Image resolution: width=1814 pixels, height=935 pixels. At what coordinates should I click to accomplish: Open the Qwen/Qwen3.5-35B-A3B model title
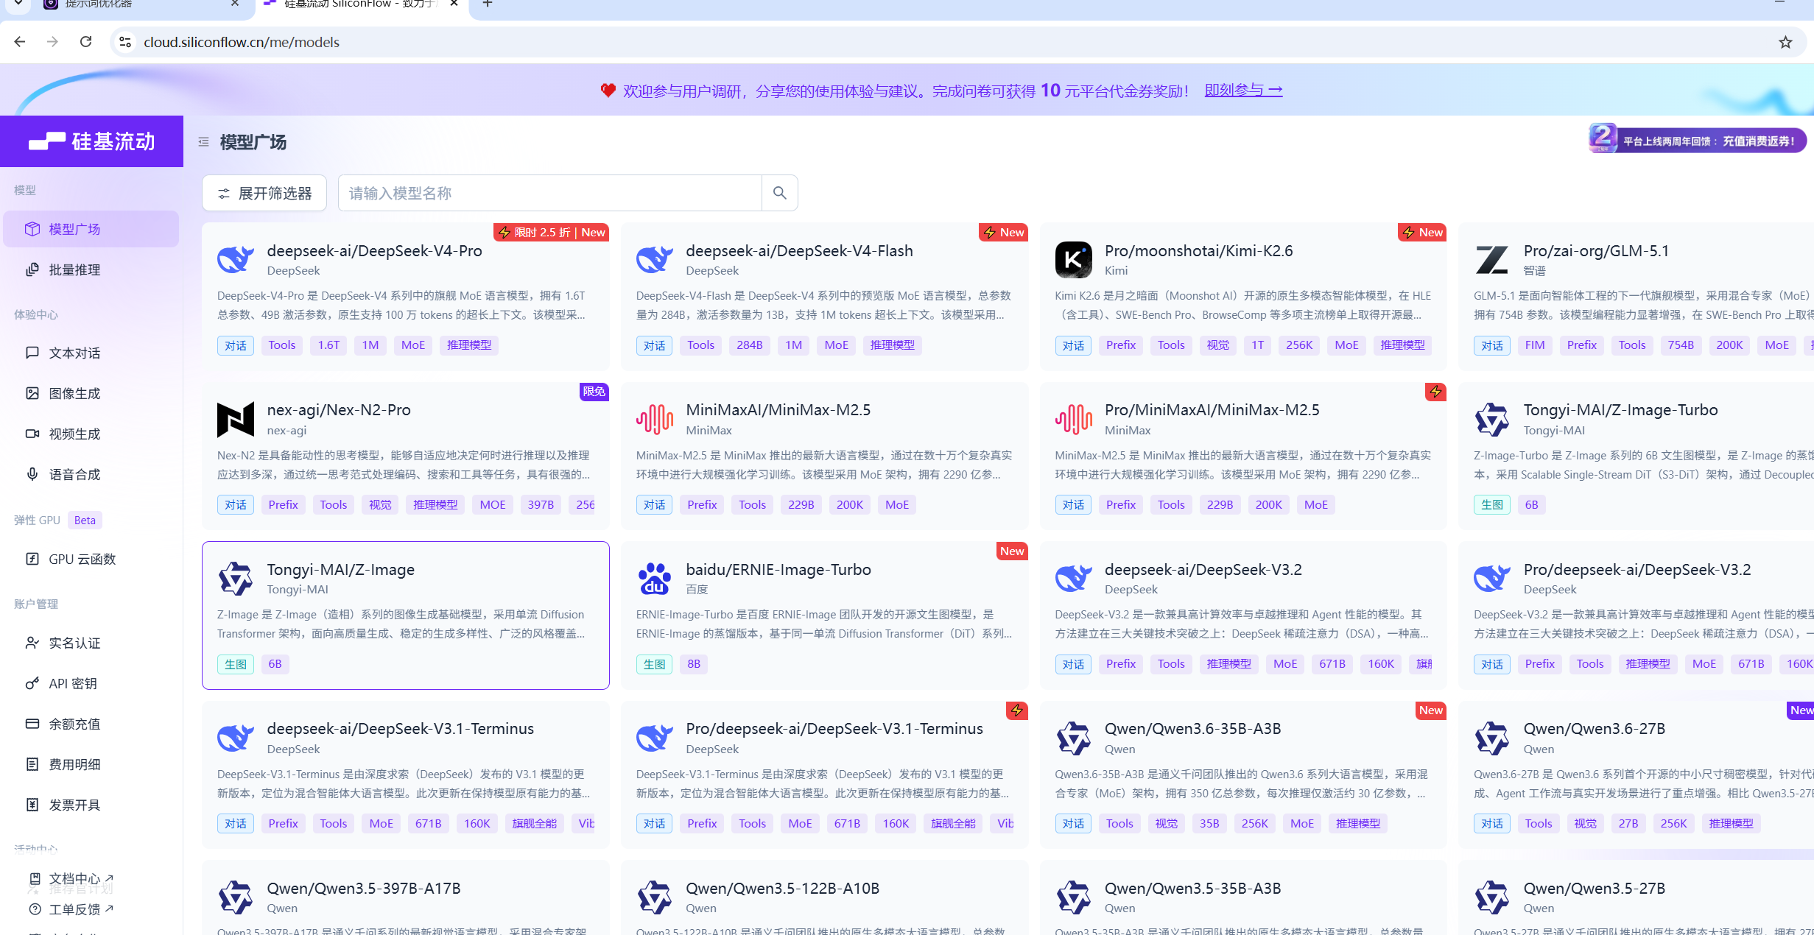(1192, 888)
